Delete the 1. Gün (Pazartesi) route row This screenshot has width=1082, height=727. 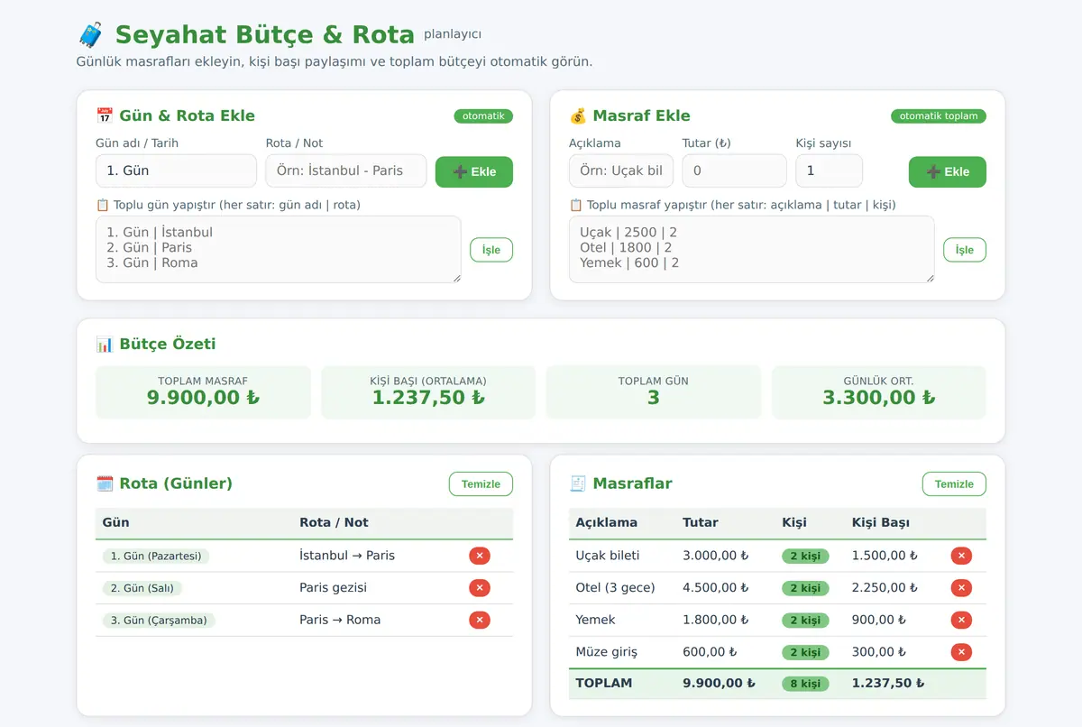coord(480,556)
